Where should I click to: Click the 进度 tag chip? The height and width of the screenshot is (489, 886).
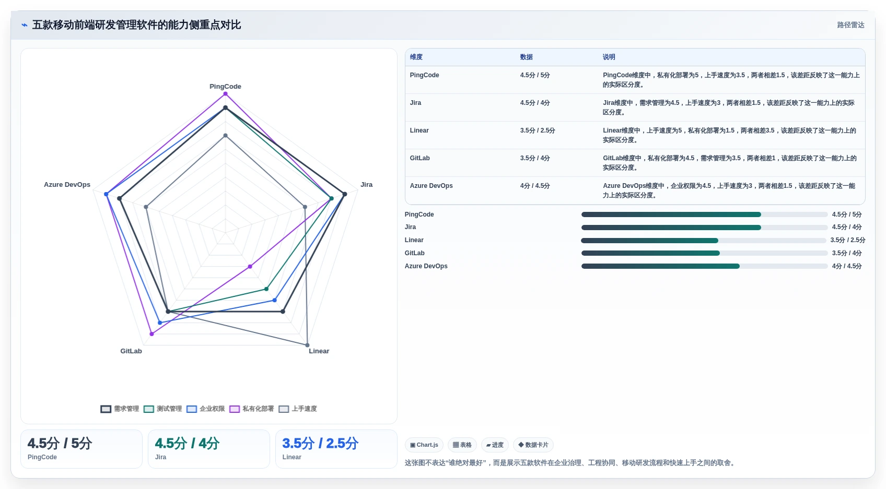point(494,445)
